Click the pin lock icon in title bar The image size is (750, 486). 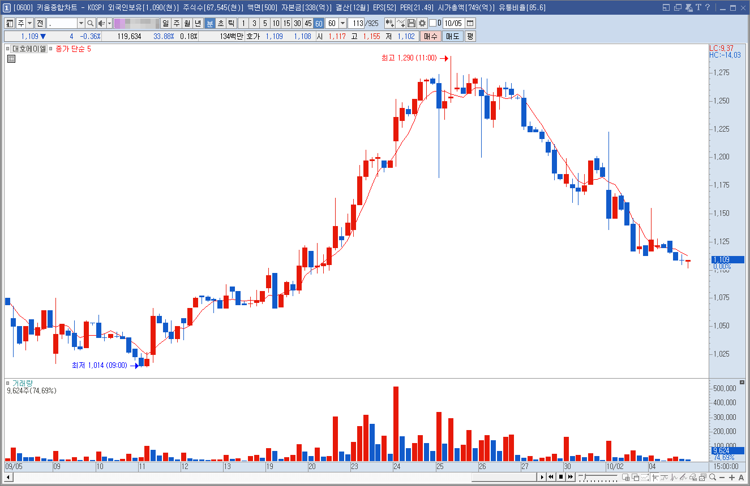[688, 7]
